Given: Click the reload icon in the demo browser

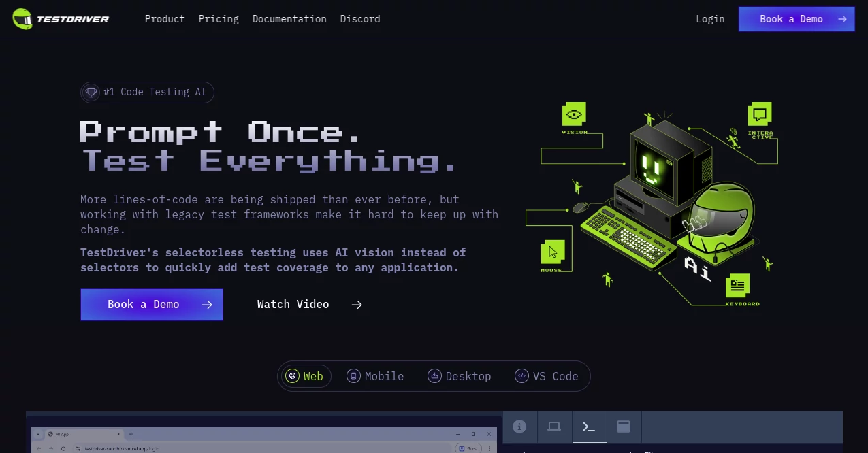Looking at the screenshot, I should pos(63,448).
